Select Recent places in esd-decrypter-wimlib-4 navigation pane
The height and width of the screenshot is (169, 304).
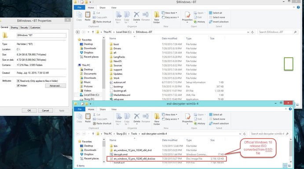(92, 158)
